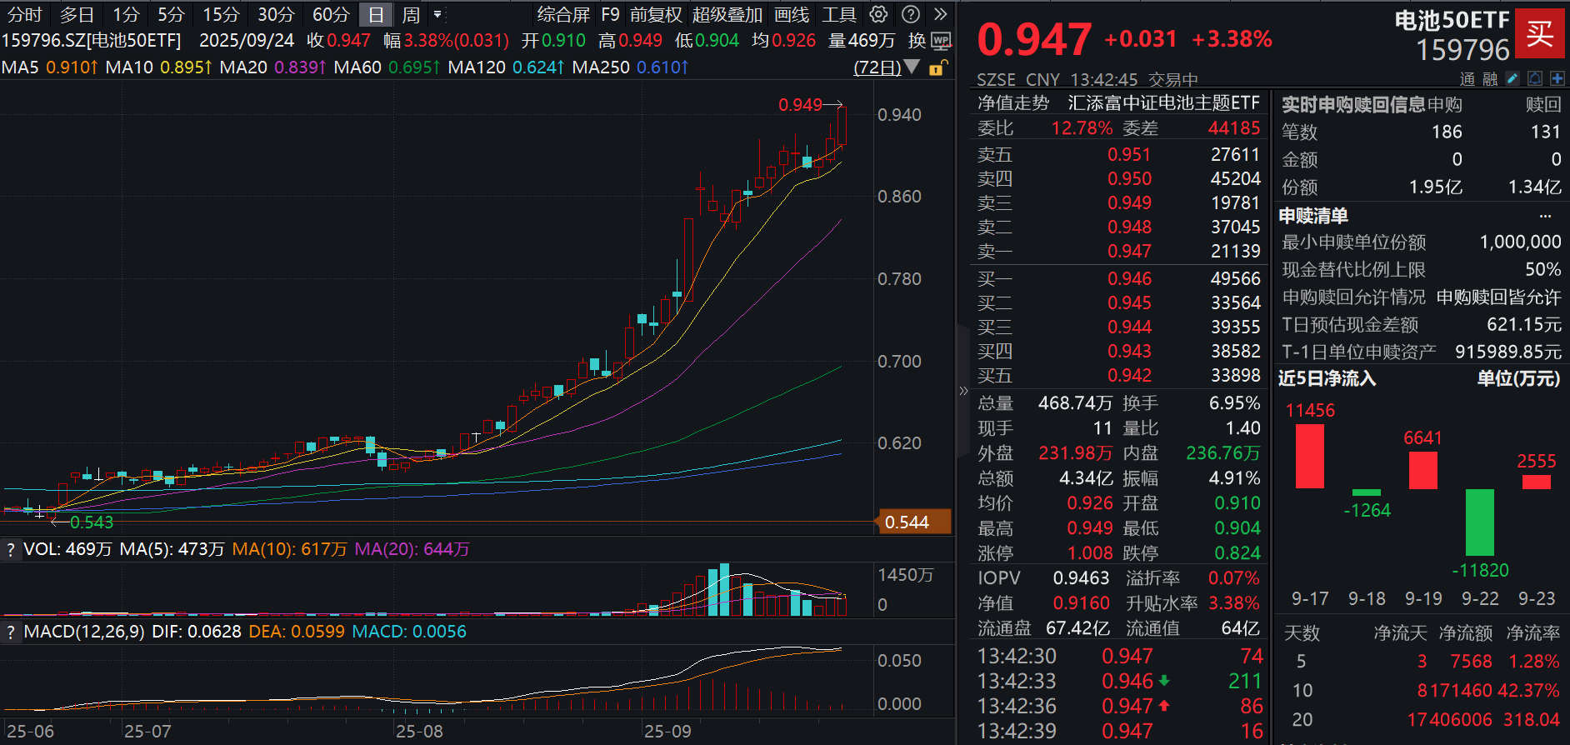Screen dimensions: 1570x745
Task: Open 申赎清单 more options ellipsis
Action: pos(1546,216)
